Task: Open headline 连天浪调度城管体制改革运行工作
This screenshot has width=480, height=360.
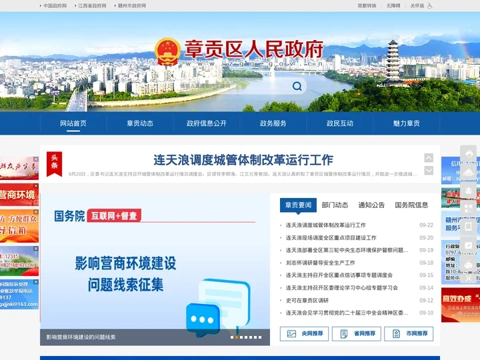Action: point(243,160)
